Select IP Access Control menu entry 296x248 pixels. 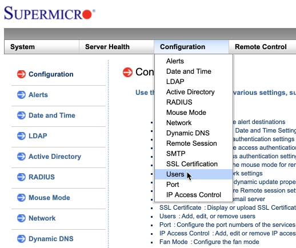tap(194, 195)
